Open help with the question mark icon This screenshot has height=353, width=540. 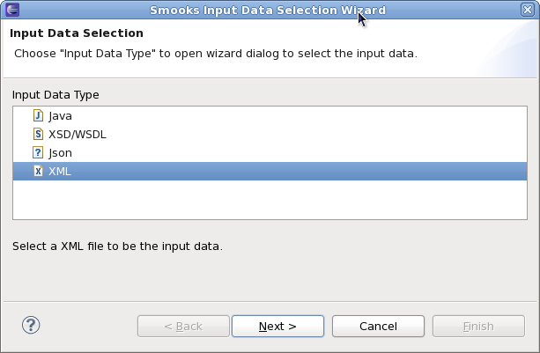(x=31, y=325)
